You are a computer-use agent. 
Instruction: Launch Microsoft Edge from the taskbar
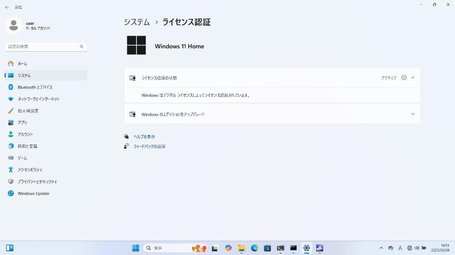coord(254,248)
